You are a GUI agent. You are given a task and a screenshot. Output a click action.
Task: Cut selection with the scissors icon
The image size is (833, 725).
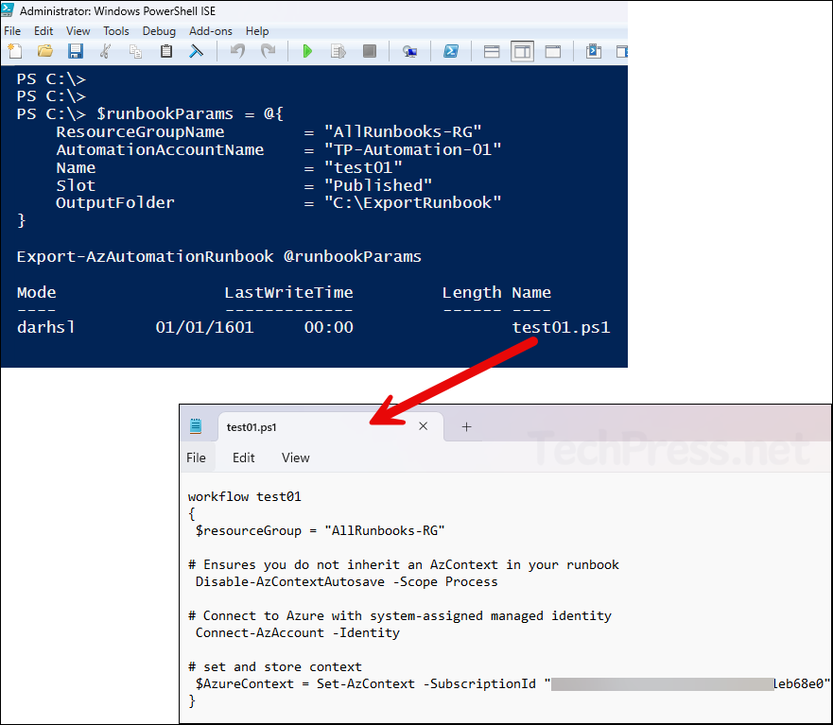click(x=106, y=51)
